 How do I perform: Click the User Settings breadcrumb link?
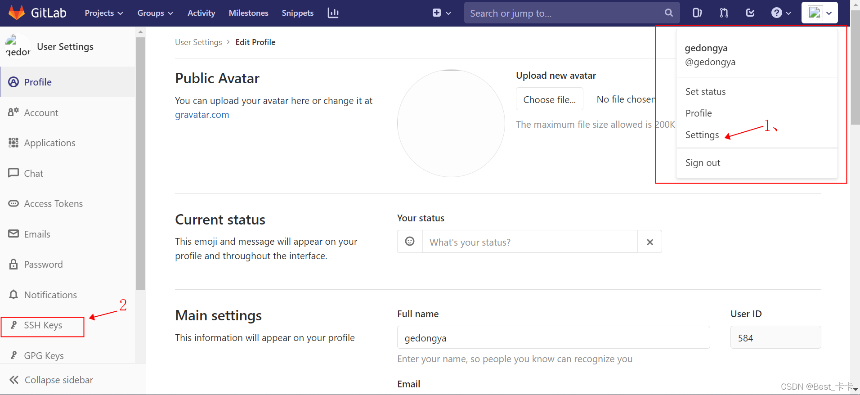198,42
